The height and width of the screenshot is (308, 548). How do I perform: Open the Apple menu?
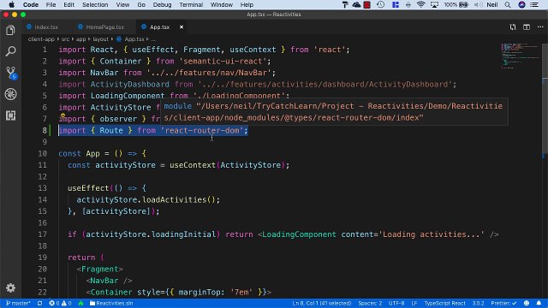pyautogui.click(x=11, y=4)
